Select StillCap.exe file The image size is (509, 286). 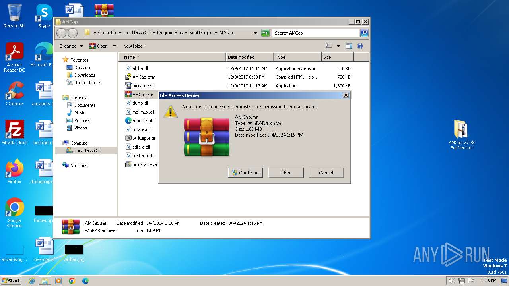[x=144, y=138]
